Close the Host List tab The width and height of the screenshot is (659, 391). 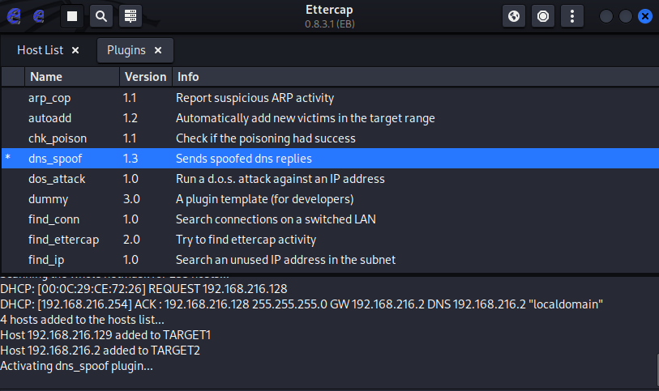(75, 50)
